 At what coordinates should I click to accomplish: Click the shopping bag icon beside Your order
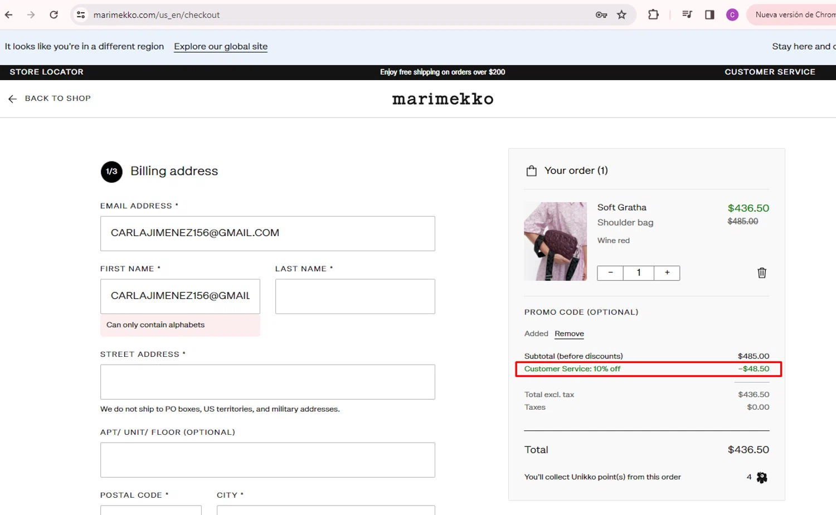coord(532,171)
